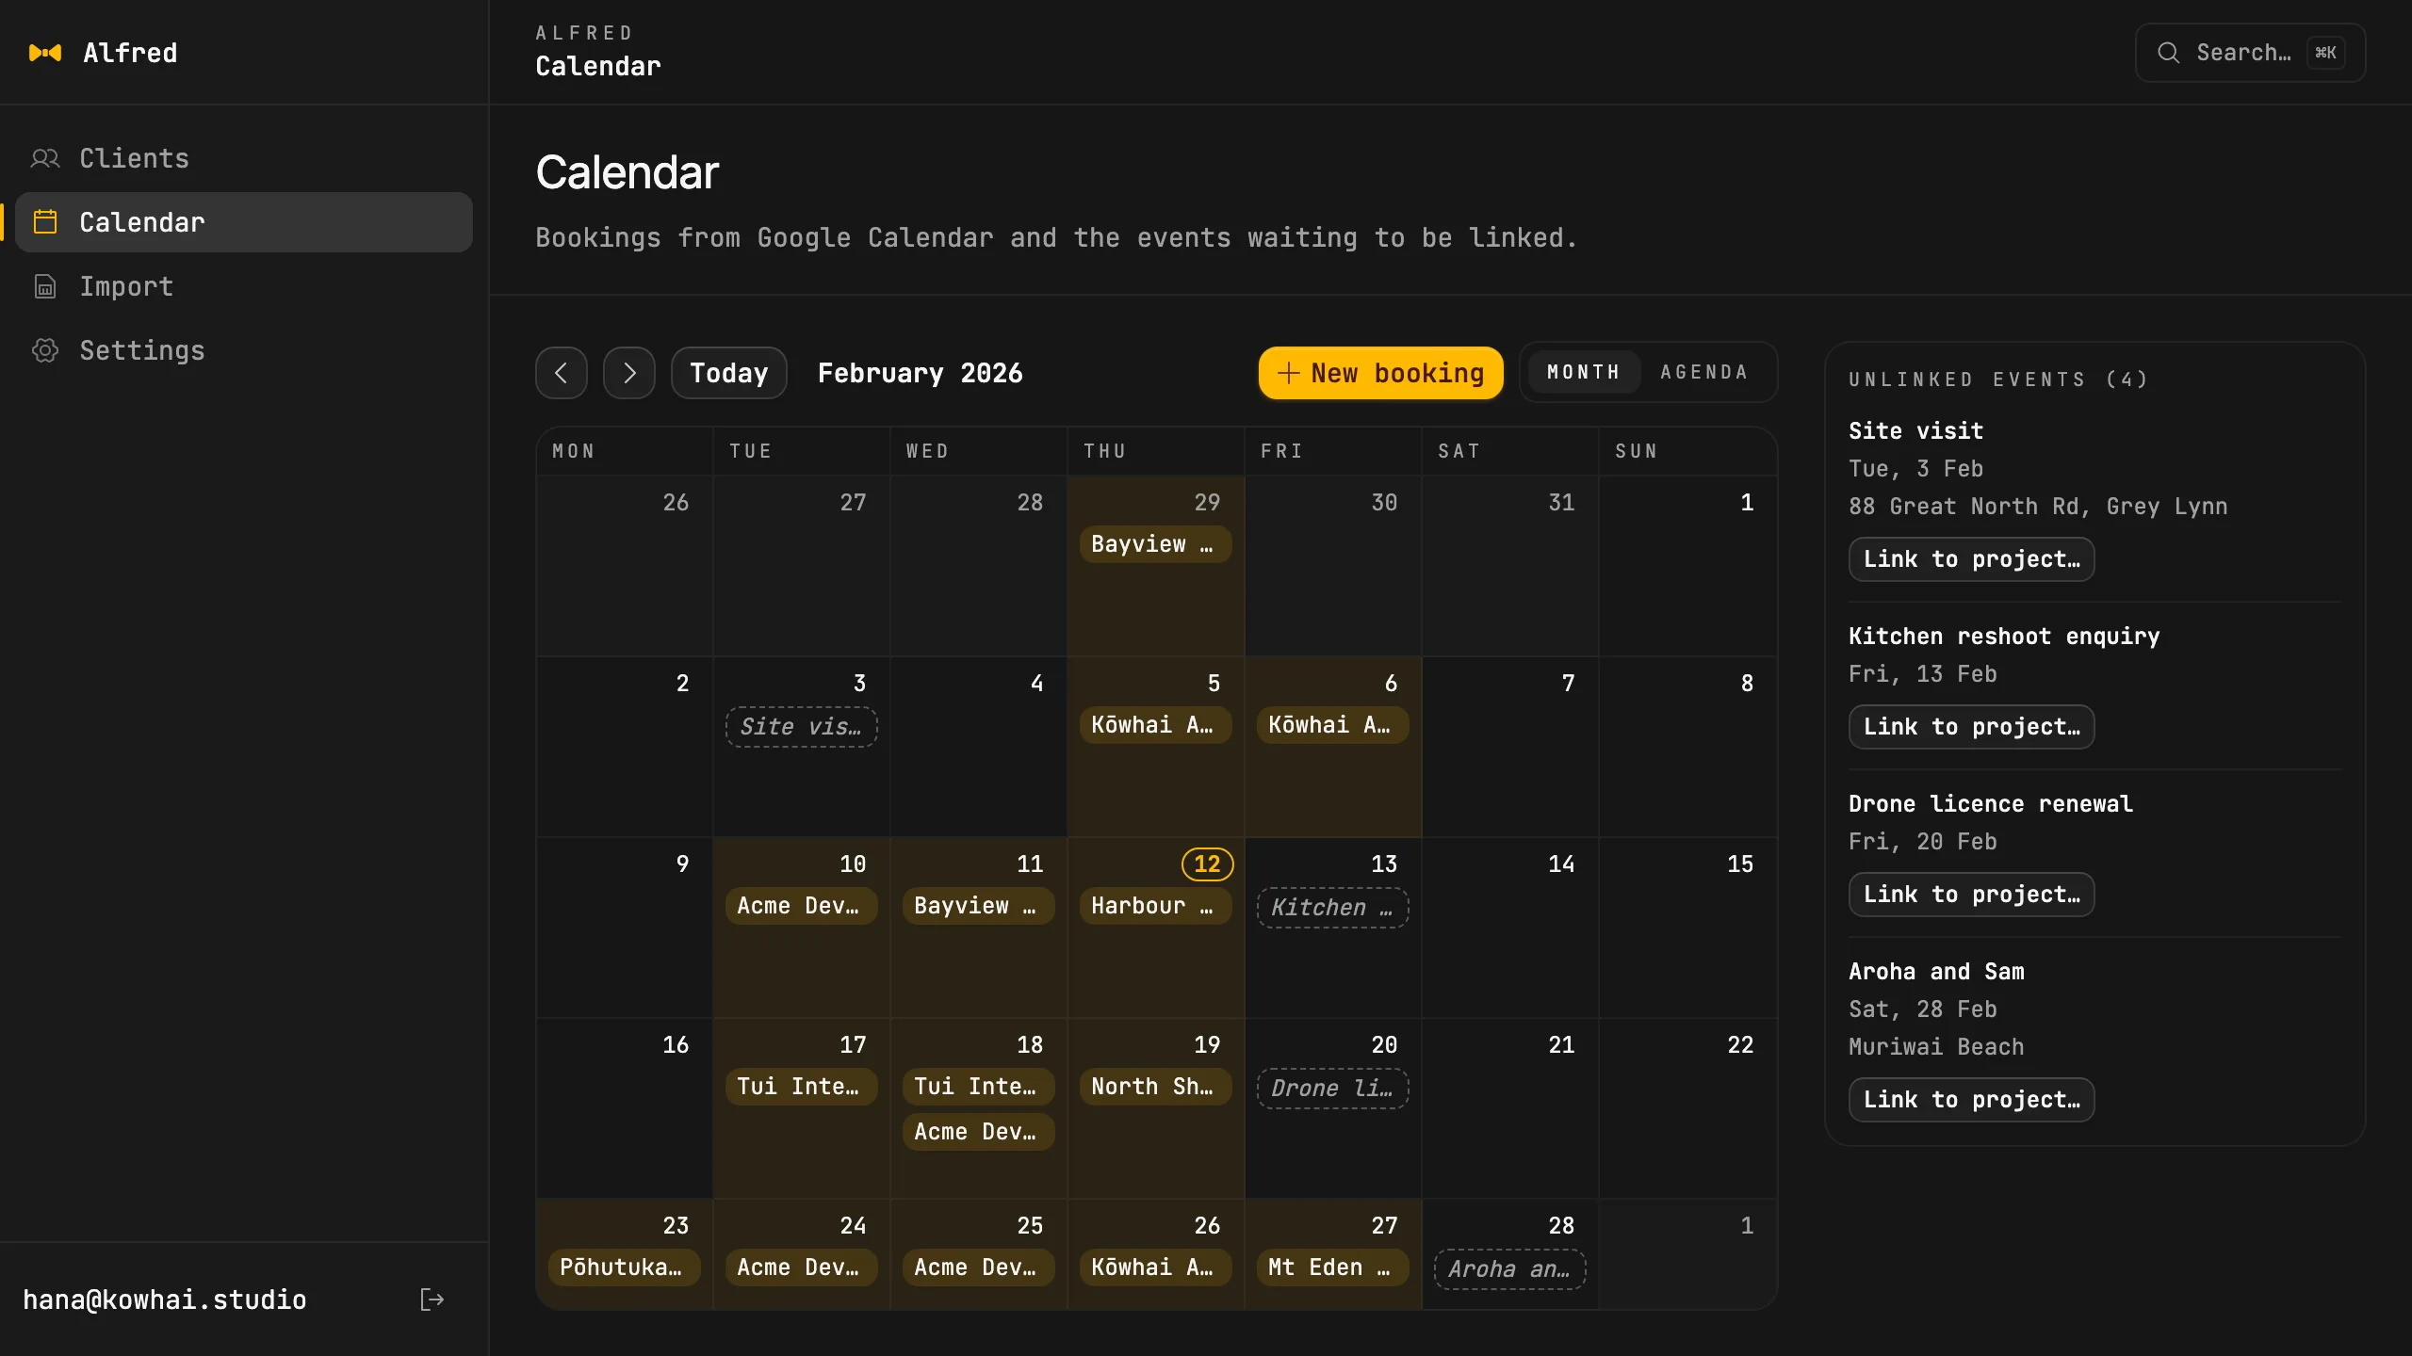Viewport: 2412px width, 1356px height.
Task: Link Aroha and Sam event to project
Action: tap(1972, 1100)
